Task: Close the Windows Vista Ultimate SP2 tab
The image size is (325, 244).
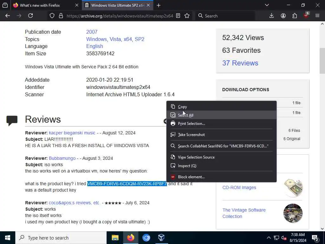Action: [148, 5]
